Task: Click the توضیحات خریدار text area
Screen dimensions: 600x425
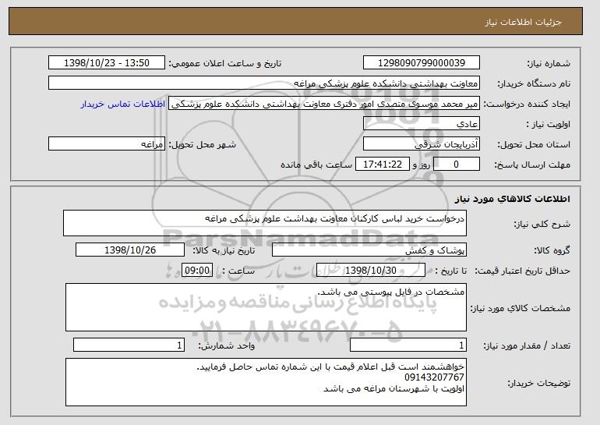Action: [266, 382]
